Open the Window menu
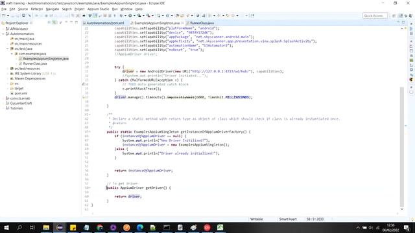 click(x=126, y=9)
